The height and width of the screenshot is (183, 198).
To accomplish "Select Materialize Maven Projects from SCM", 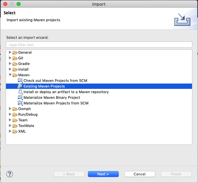I will (56, 103).
